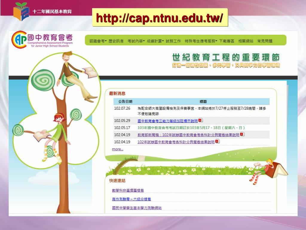Click the 世紀教育工程的重要環節 banner headline
This screenshot has height=230, width=306.
coord(226,57)
